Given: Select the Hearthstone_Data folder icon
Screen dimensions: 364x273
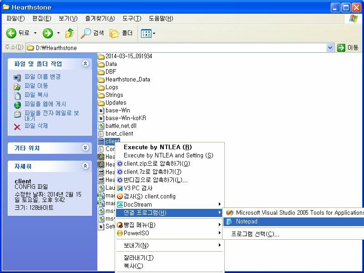Looking at the screenshot, I should point(101,80).
